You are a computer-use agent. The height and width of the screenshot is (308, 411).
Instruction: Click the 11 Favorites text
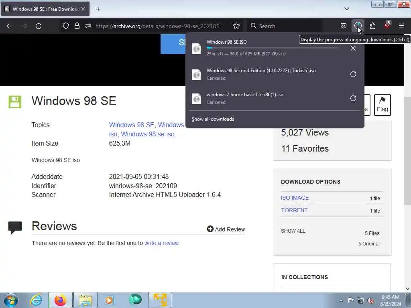coord(305,148)
